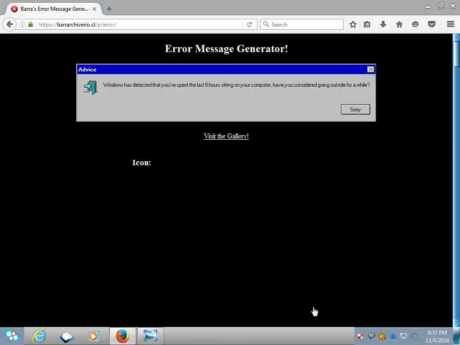Open the downloads arrow icon
The image size is (460, 345).
pos(383,24)
